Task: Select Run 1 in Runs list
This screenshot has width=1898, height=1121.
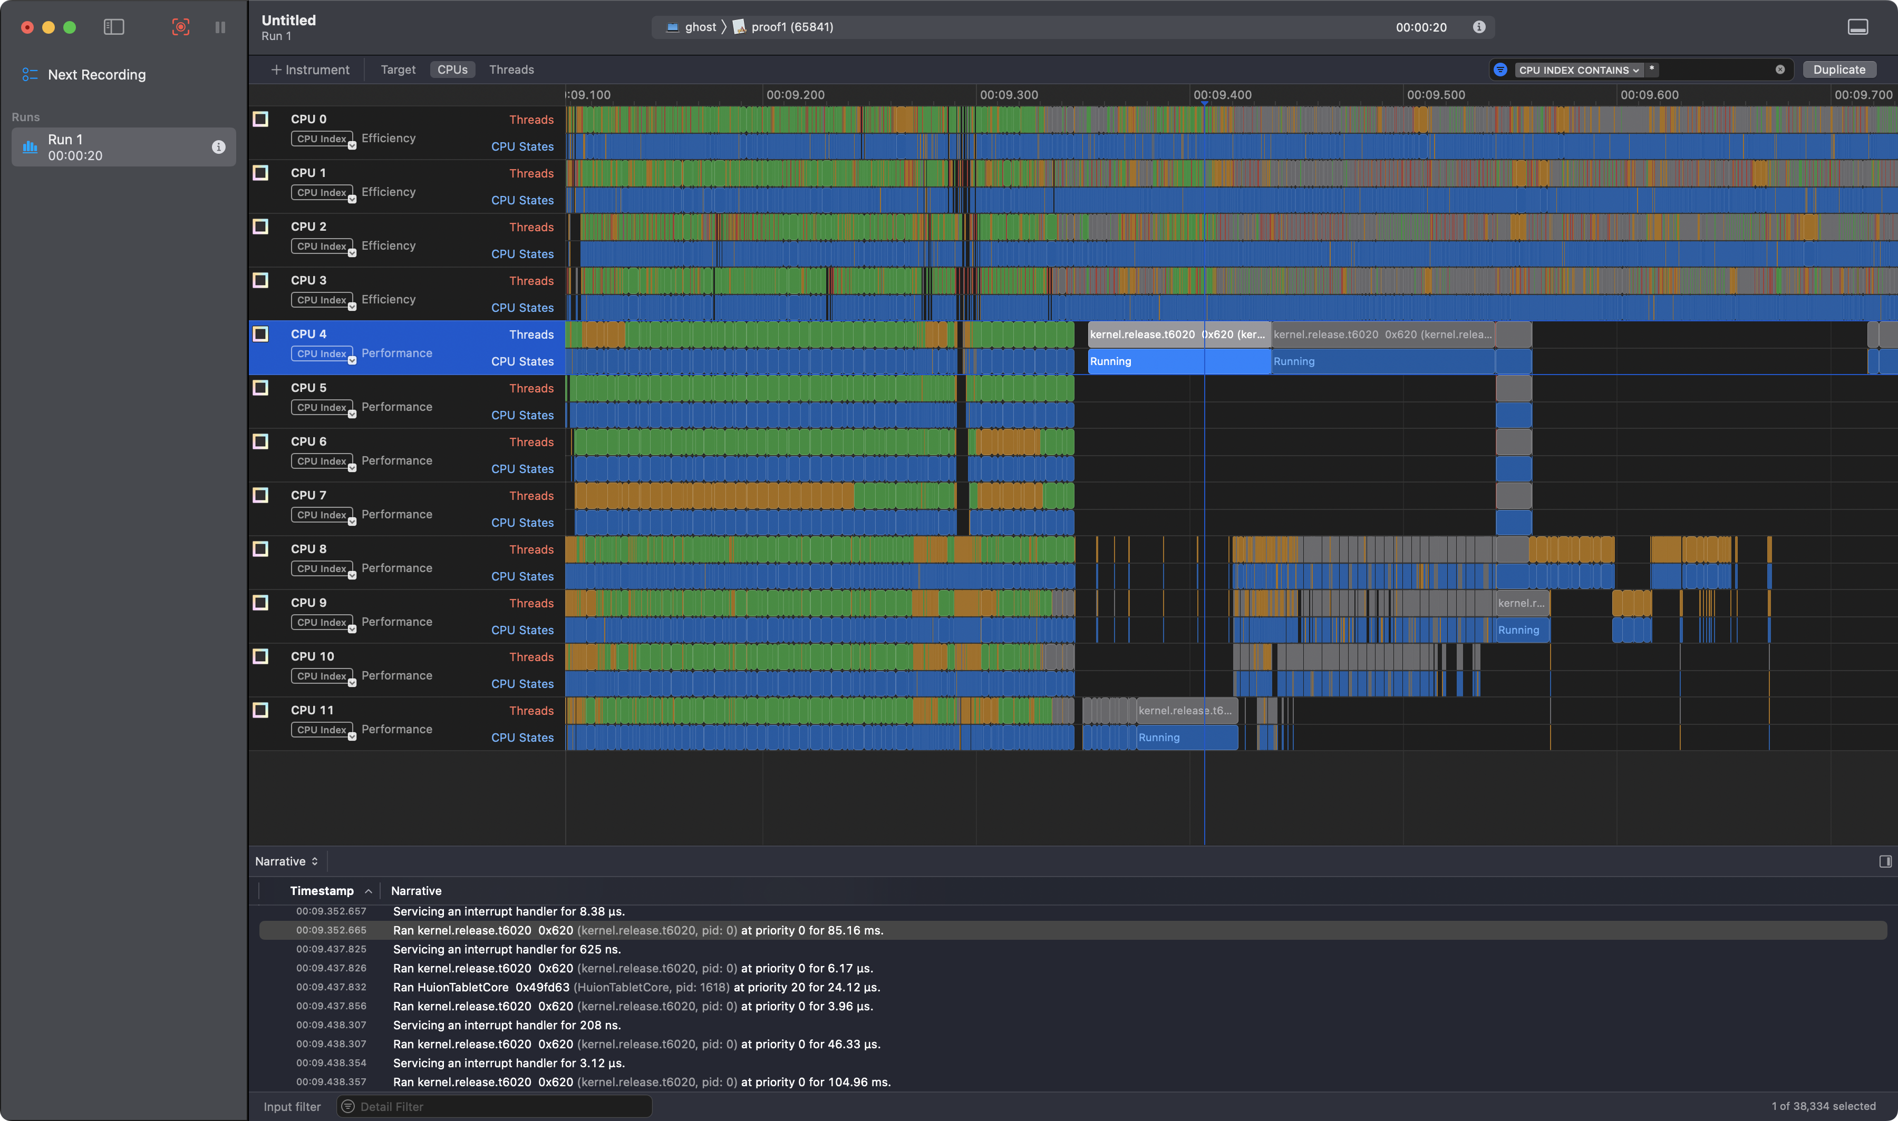Action: click(x=124, y=147)
